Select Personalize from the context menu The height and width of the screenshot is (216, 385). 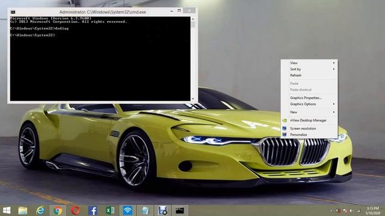(x=309, y=134)
